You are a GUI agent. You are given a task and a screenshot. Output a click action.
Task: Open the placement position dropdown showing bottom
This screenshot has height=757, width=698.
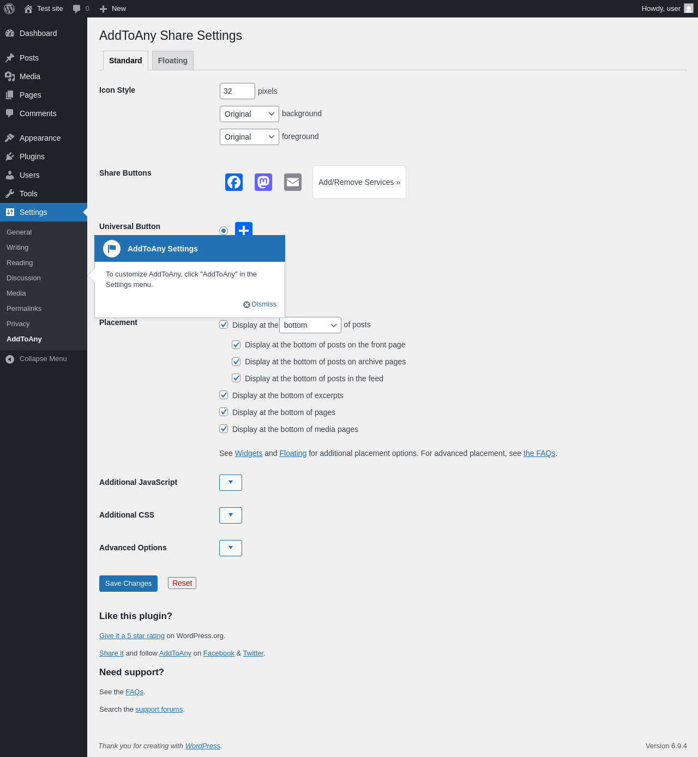310,325
